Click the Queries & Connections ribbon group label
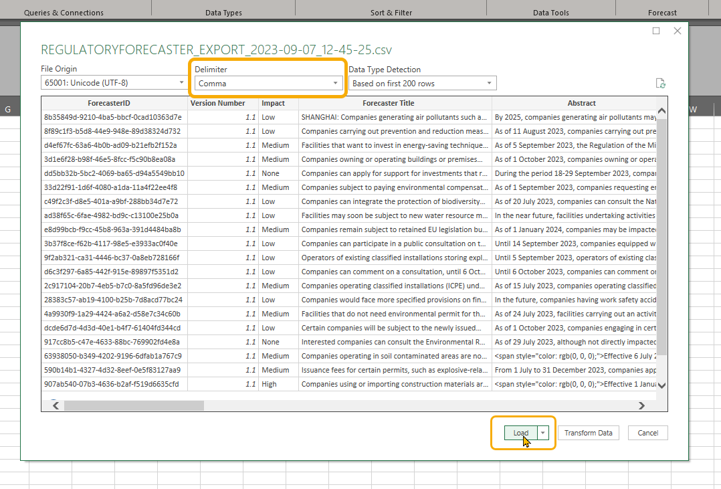 [64, 13]
